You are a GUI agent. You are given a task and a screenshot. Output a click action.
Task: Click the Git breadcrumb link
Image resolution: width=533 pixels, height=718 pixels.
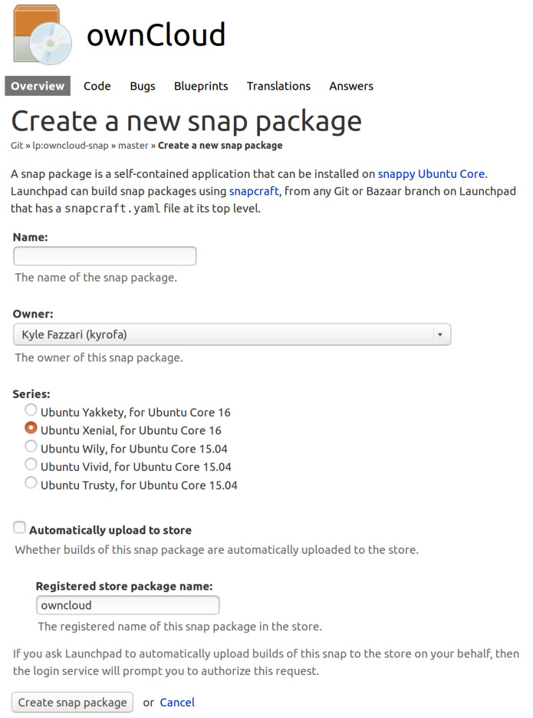pos(17,146)
